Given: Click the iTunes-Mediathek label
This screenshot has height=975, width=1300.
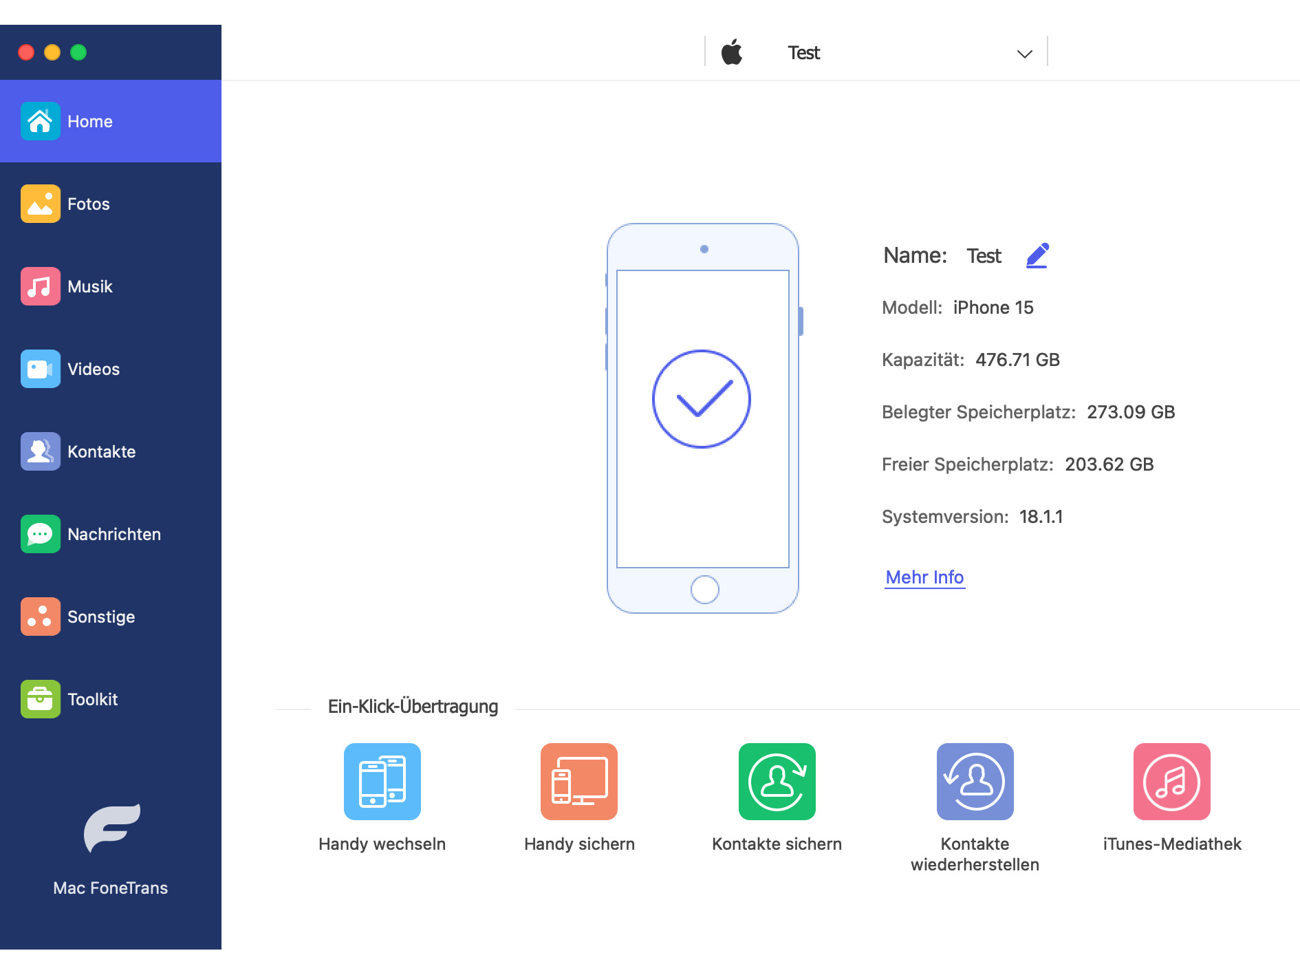Looking at the screenshot, I should pyautogui.click(x=1172, y=844).
